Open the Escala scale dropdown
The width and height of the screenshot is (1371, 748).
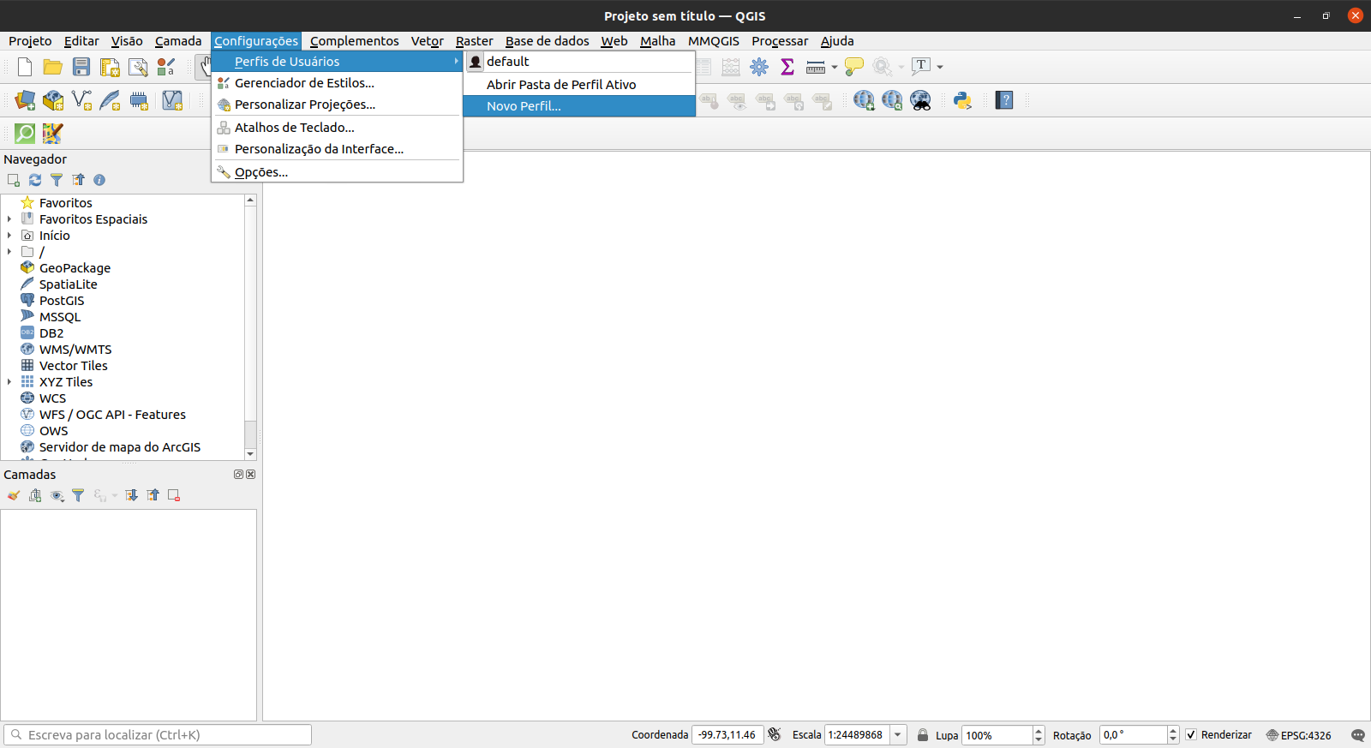[x=898, y=734]
